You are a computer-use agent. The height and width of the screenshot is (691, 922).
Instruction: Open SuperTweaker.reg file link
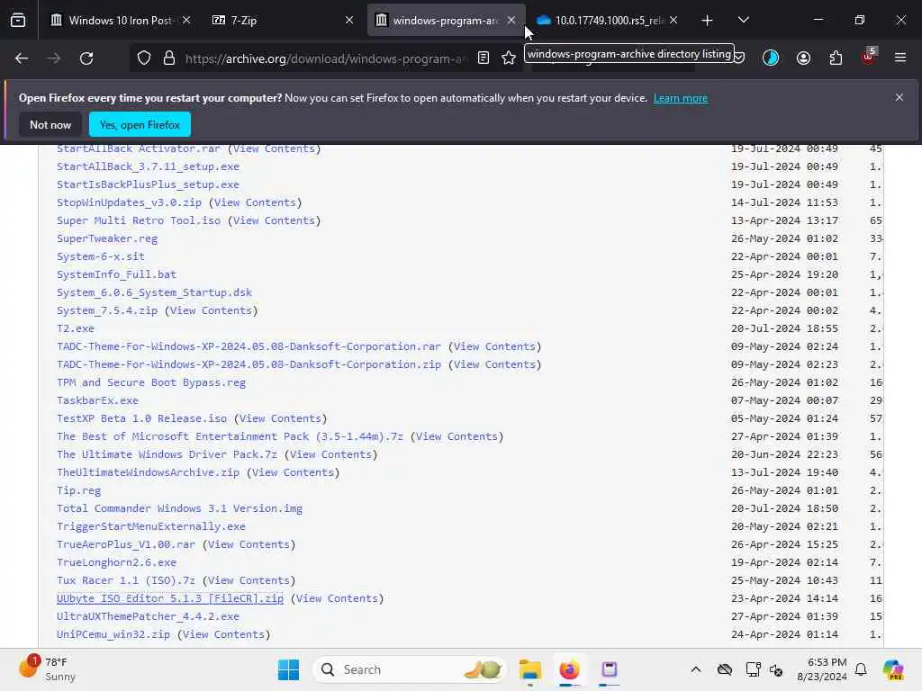point(107,238)
